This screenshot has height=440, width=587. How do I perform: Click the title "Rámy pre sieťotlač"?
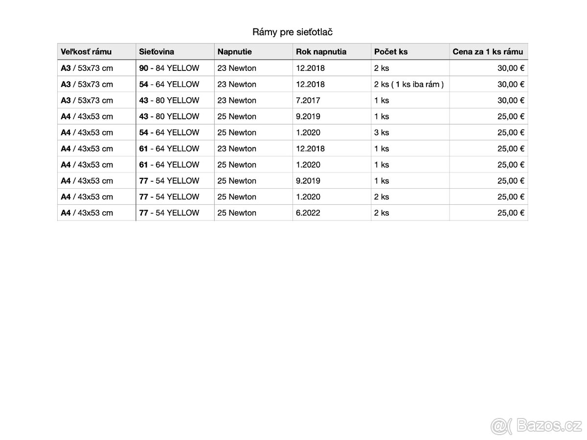point(293,32)
